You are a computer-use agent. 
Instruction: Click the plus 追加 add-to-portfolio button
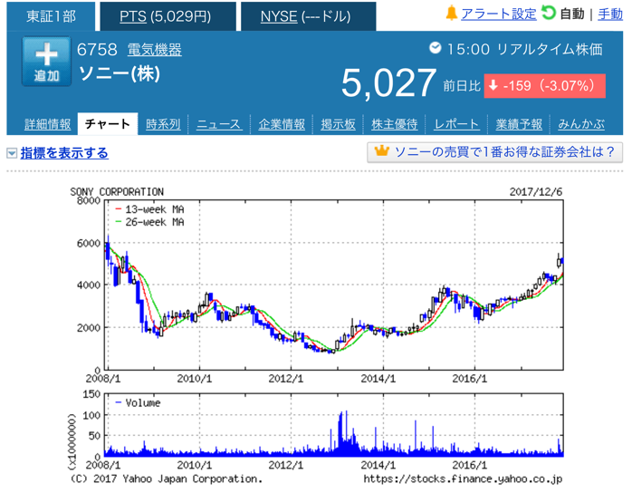click(46, 62)
